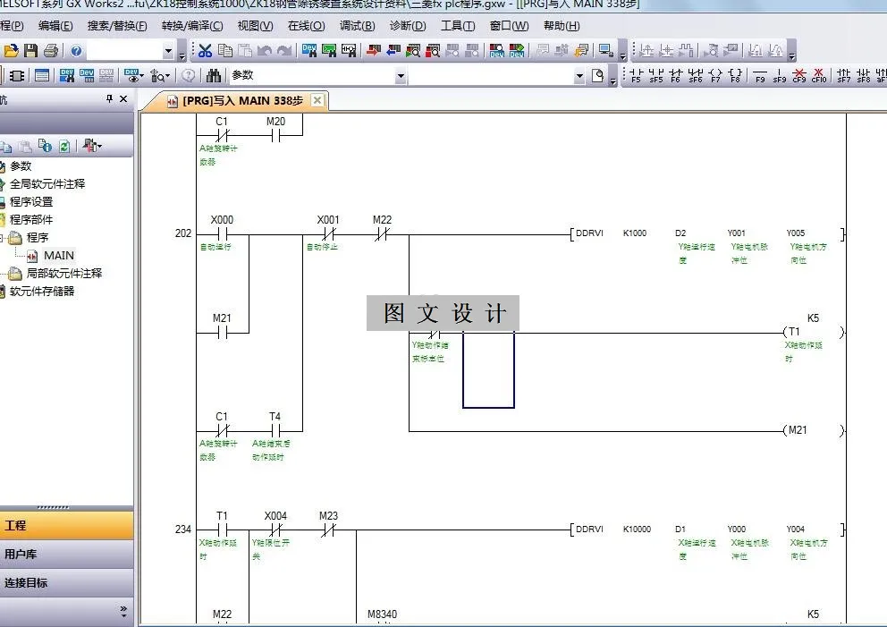Select the 工程 panel button
887x627 pixels.
(67, 525)
